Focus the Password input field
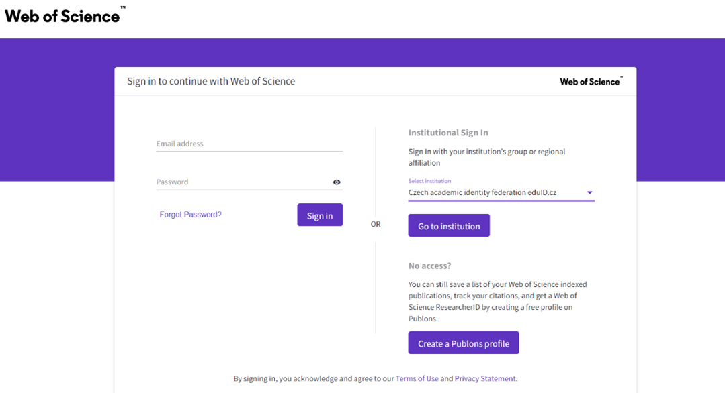This screenshot has height=393, width=725. click(x=243, y=182)
